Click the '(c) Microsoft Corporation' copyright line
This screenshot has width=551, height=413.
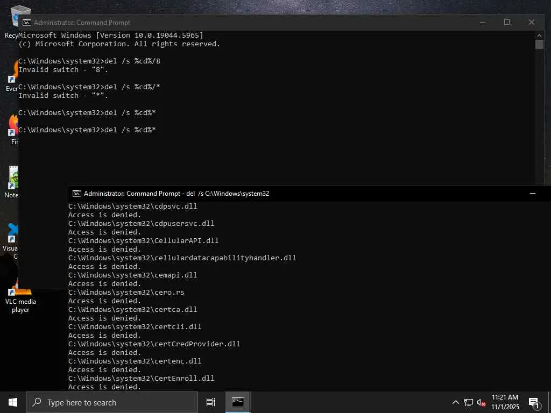[x=119, y=44]
